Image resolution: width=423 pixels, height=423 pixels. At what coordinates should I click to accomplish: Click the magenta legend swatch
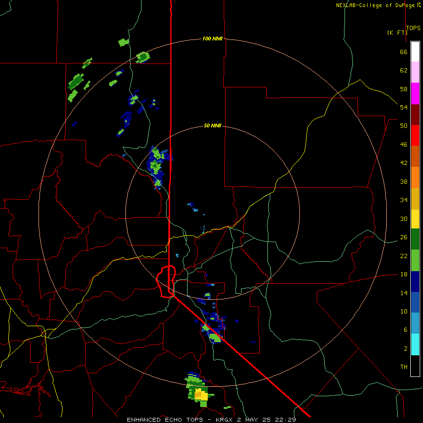point(415,94)
